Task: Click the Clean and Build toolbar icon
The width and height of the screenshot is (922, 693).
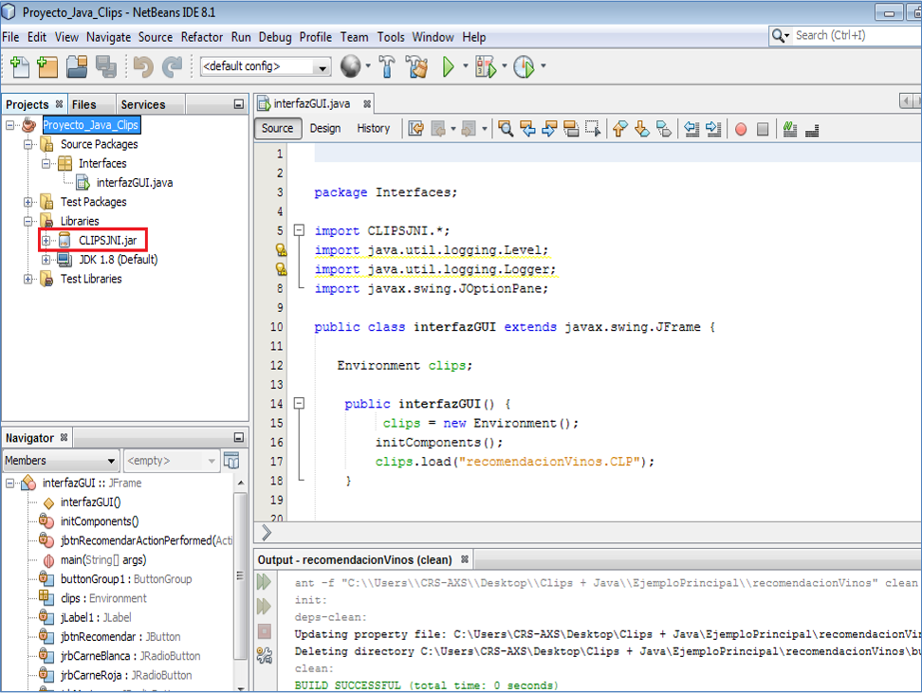Action: tap(417, 67)
